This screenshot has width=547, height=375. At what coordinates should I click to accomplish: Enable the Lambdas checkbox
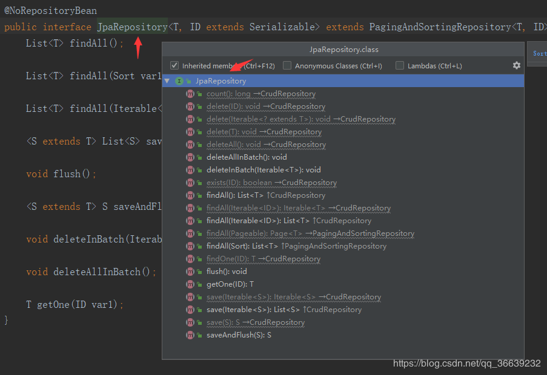coord(400,65)
